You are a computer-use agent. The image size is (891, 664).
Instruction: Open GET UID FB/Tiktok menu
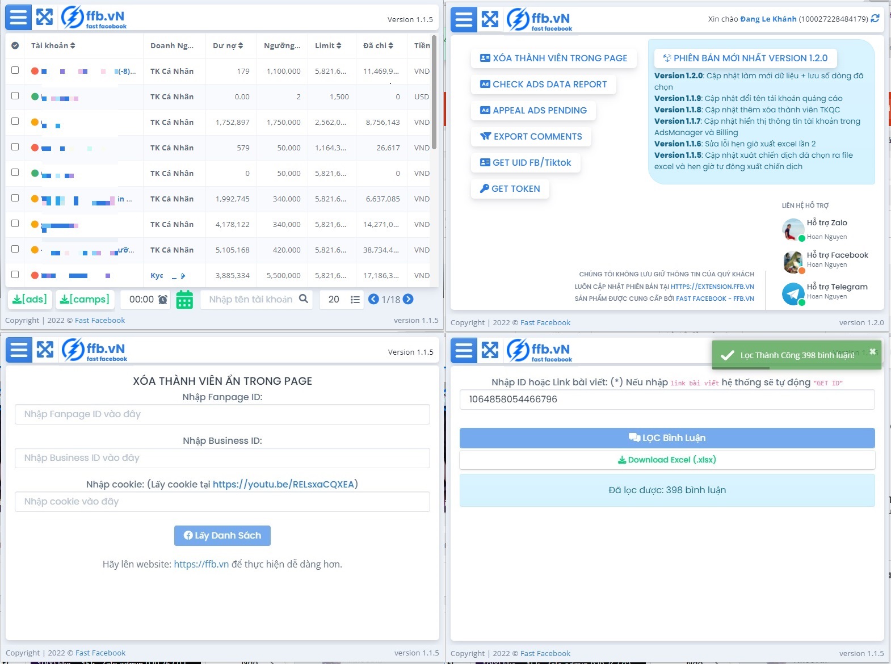[526, 162]
